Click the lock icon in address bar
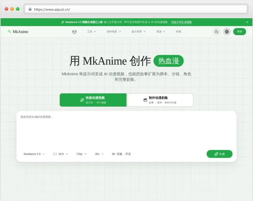253x201 pixels. [30, 9]
